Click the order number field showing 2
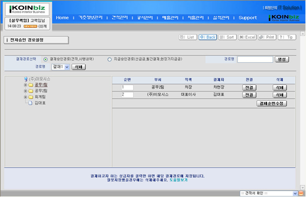The height and width of the screenshot is (197, 306). pyautogui.click(x=127, y=95)
